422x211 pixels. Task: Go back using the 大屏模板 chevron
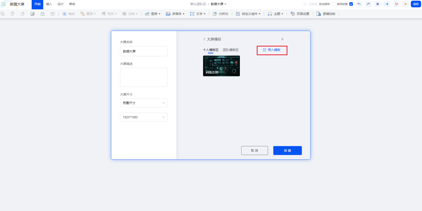coord(204,39)
